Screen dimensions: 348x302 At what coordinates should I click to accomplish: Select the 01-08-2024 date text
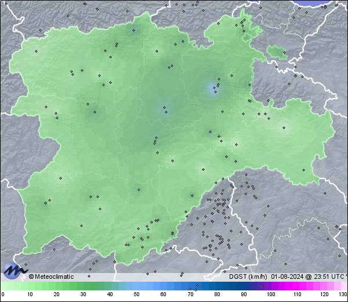tap(288, 276)
